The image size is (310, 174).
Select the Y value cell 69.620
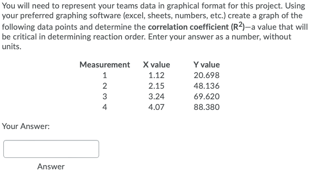pos(207,96)
